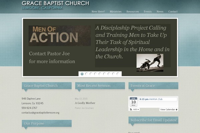This screenshot has width=200, height=133.
Task: Click the 559-924-1767 phone number
Action: pyautogui.click(x=29, y=108)
